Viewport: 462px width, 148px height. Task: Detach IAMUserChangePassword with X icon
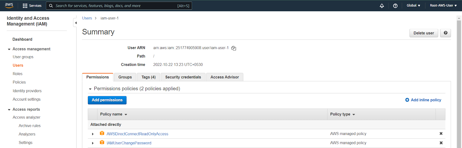pos(441,143)
